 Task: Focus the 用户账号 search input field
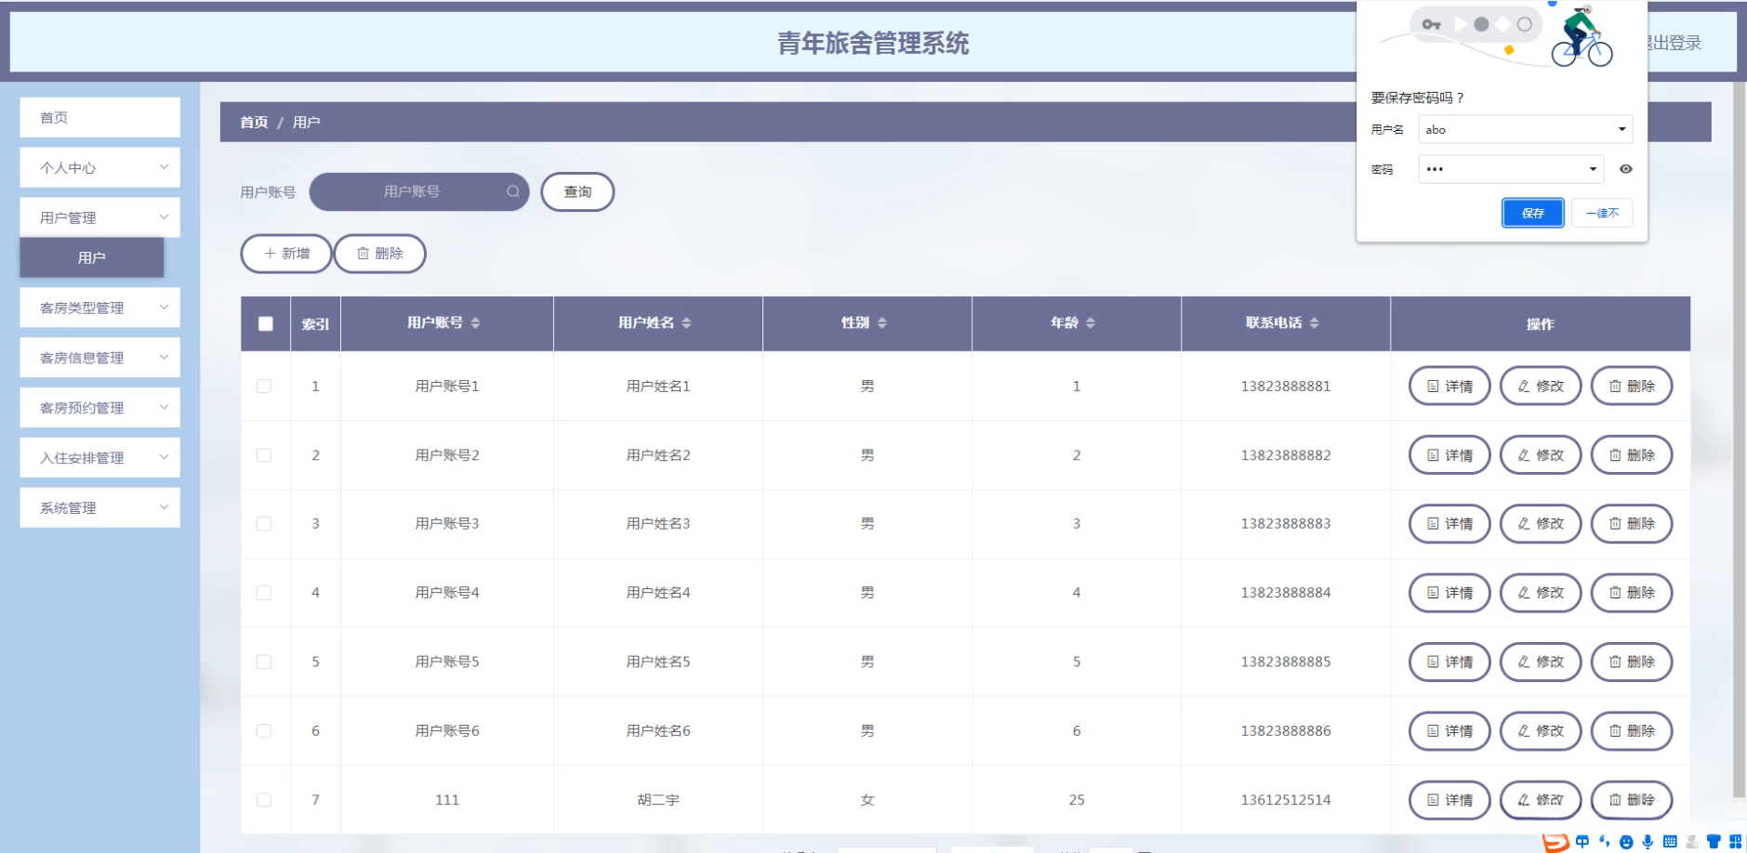pos(419,191)
